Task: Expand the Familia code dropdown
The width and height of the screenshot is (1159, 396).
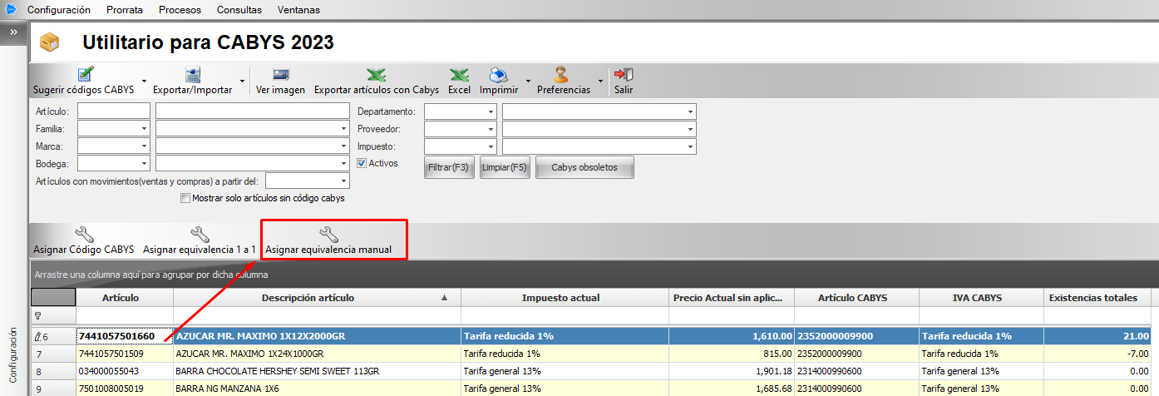Action: click(x=145, y=129)
